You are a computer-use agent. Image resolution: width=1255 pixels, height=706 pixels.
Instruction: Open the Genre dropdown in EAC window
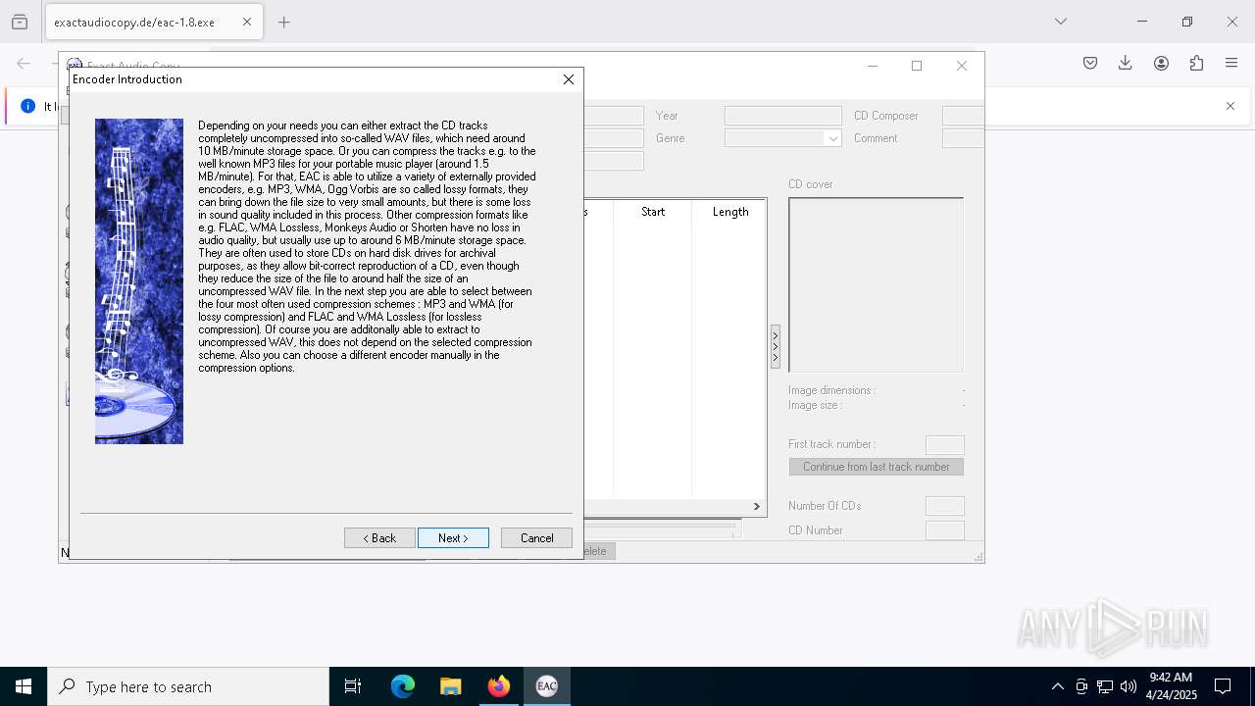click(833, 138)
